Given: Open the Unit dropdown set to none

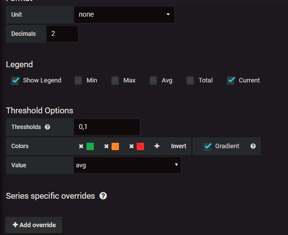Looking at the screenshot, I should [x=124, y=15].
